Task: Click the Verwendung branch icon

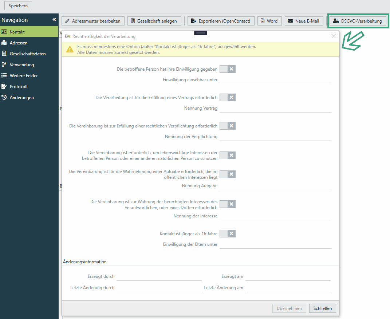Action: point(4,65)
